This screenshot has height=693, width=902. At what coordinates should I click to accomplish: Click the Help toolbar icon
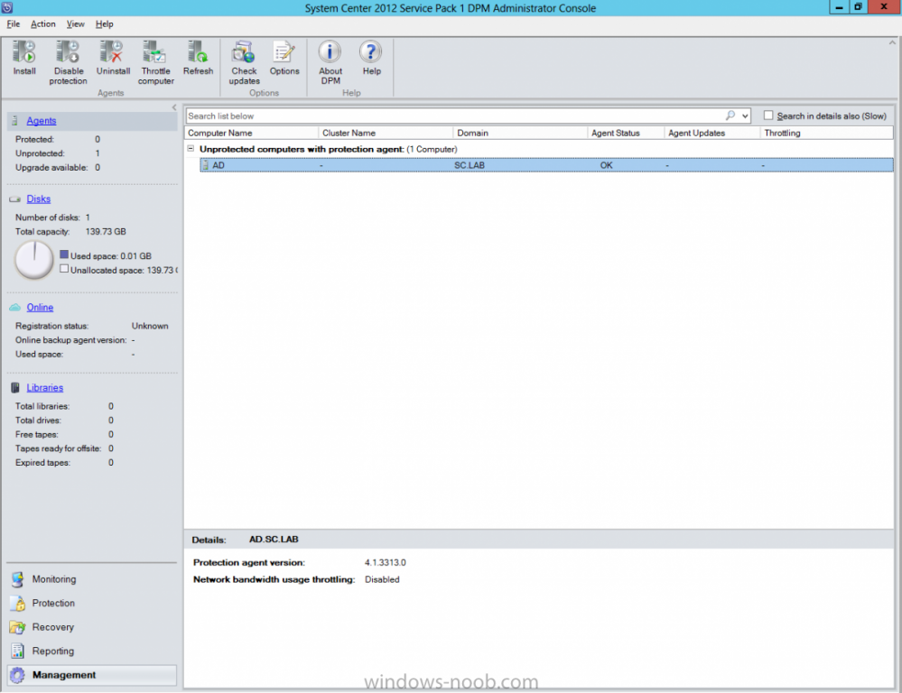tap(371, 51)
